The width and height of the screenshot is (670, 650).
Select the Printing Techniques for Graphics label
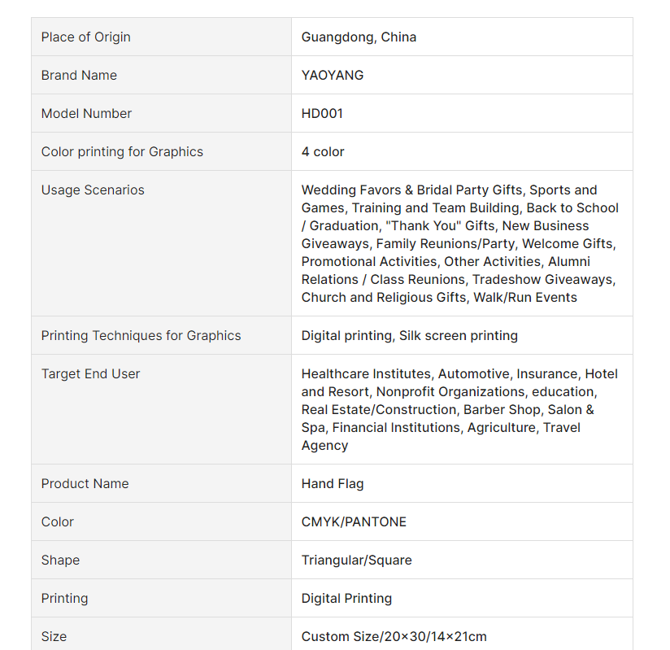[141, 336]
